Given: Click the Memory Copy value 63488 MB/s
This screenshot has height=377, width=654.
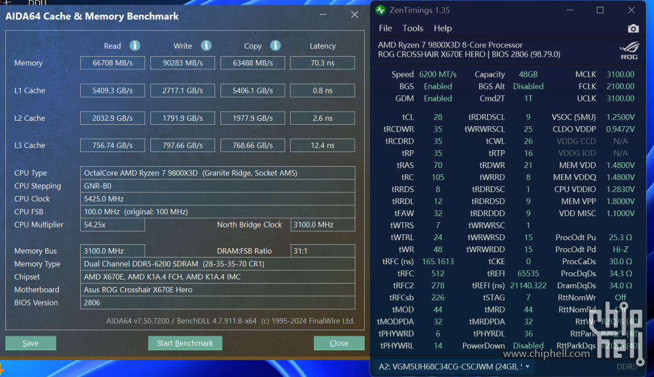Looking at the screenshot, I should [253, 63].
